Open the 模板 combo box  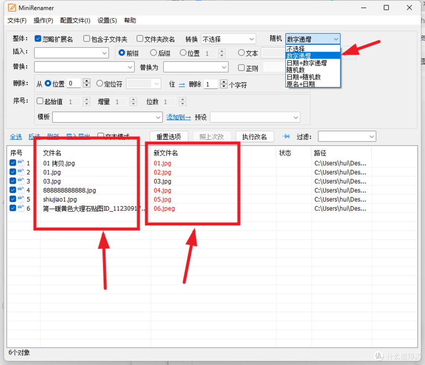coord(107,117)
